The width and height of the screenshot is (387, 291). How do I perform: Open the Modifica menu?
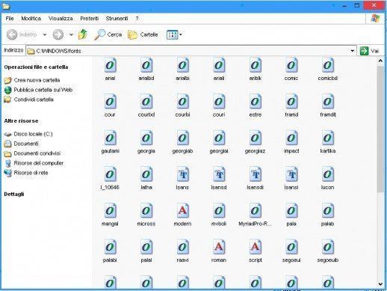coord(31,19)
